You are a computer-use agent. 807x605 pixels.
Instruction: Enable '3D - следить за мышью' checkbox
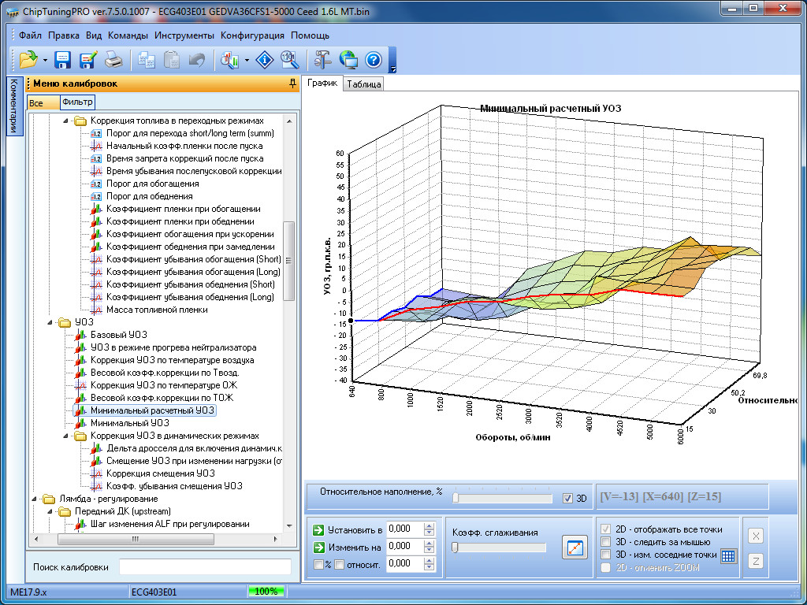[606, 542]
